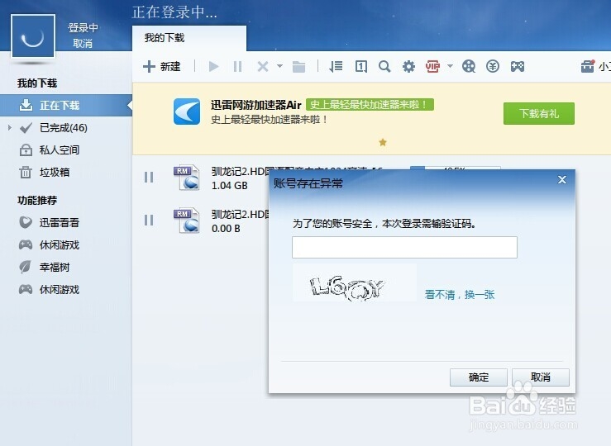Click the gamepad icon in toolbar

tap(518, 67)
